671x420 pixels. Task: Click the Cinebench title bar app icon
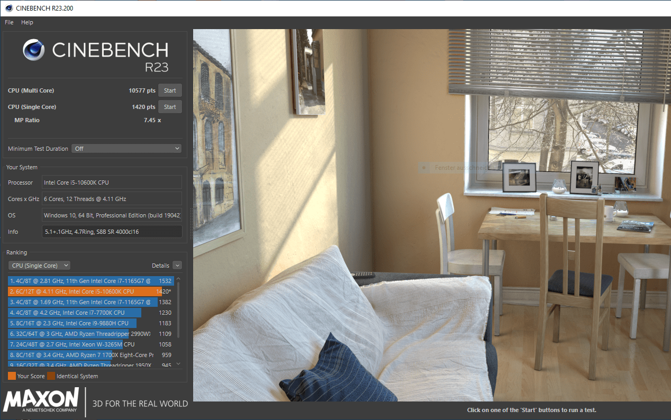(x=8, y=7)
